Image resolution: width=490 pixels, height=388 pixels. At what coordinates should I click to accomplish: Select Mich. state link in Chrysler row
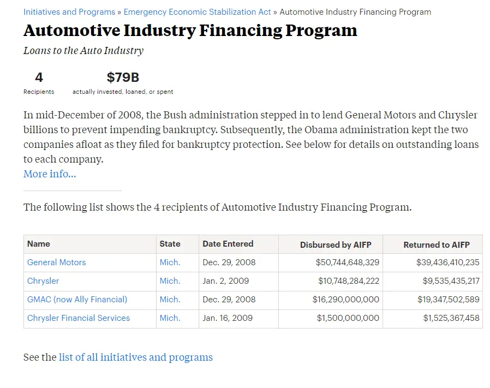[170, 281]
